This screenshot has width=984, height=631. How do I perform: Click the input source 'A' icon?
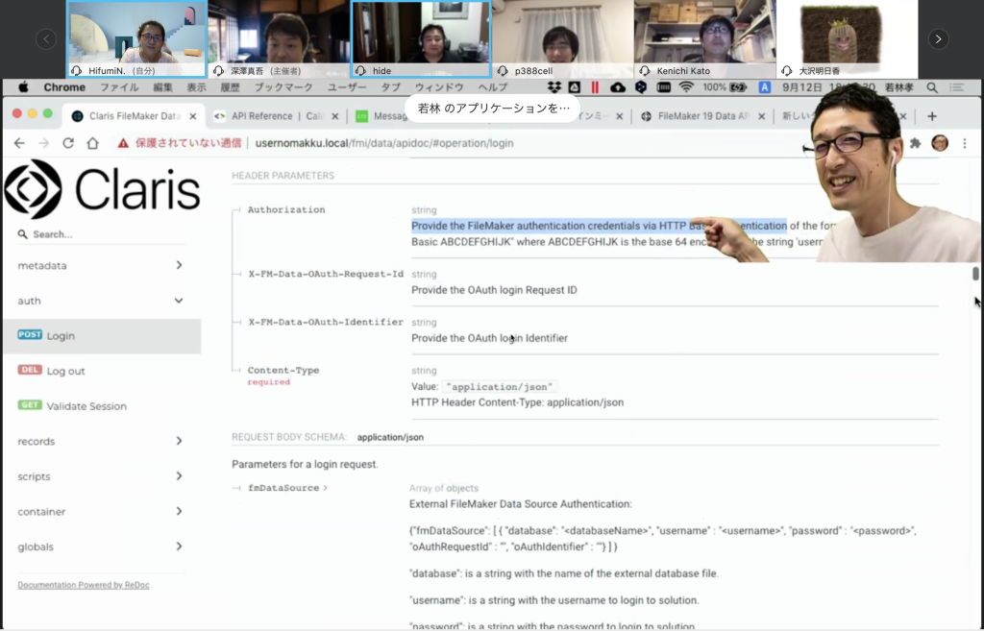(x=764, y=87)
